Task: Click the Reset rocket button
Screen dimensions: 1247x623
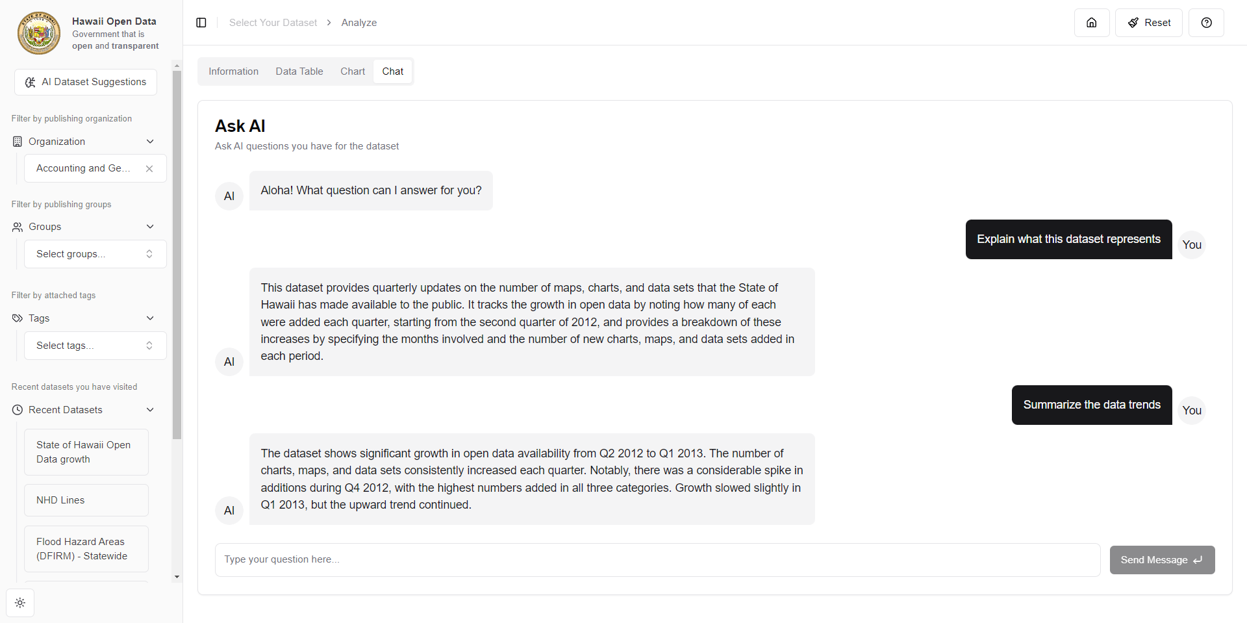Action: 1148,23
